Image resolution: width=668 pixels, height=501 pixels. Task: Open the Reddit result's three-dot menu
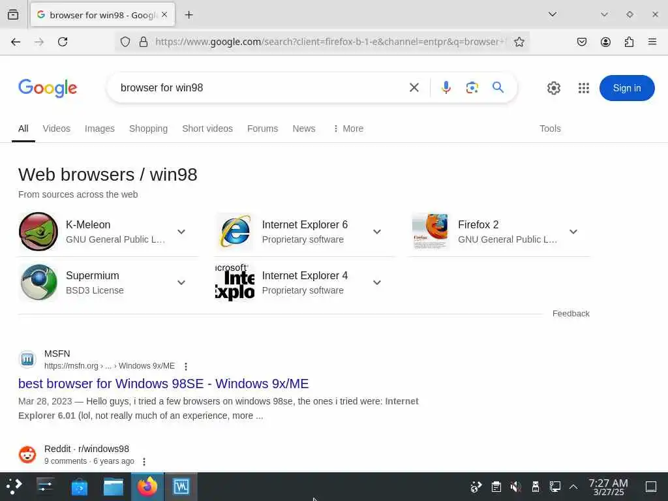pos(144,462)
